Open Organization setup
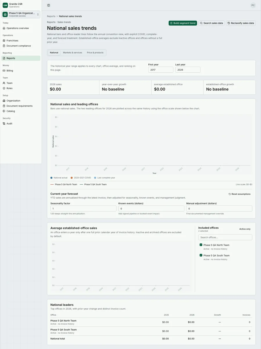 click(21, 101)
